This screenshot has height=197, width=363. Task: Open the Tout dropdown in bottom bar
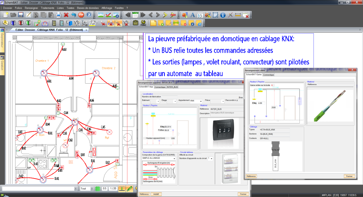pos(92,189)
